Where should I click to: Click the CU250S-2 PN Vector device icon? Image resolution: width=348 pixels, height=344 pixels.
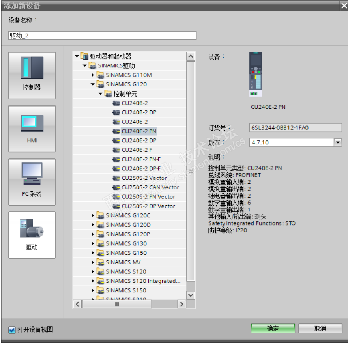coord(116,197)
